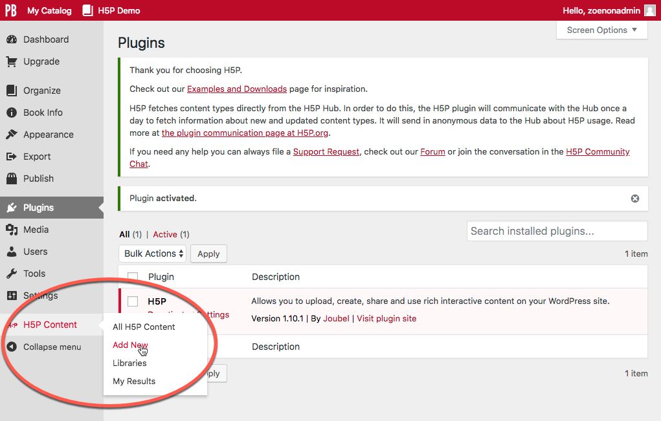Click the Apply button next to Bulk Actions
The width and height of the screenshot is (661, 421).
208,254
